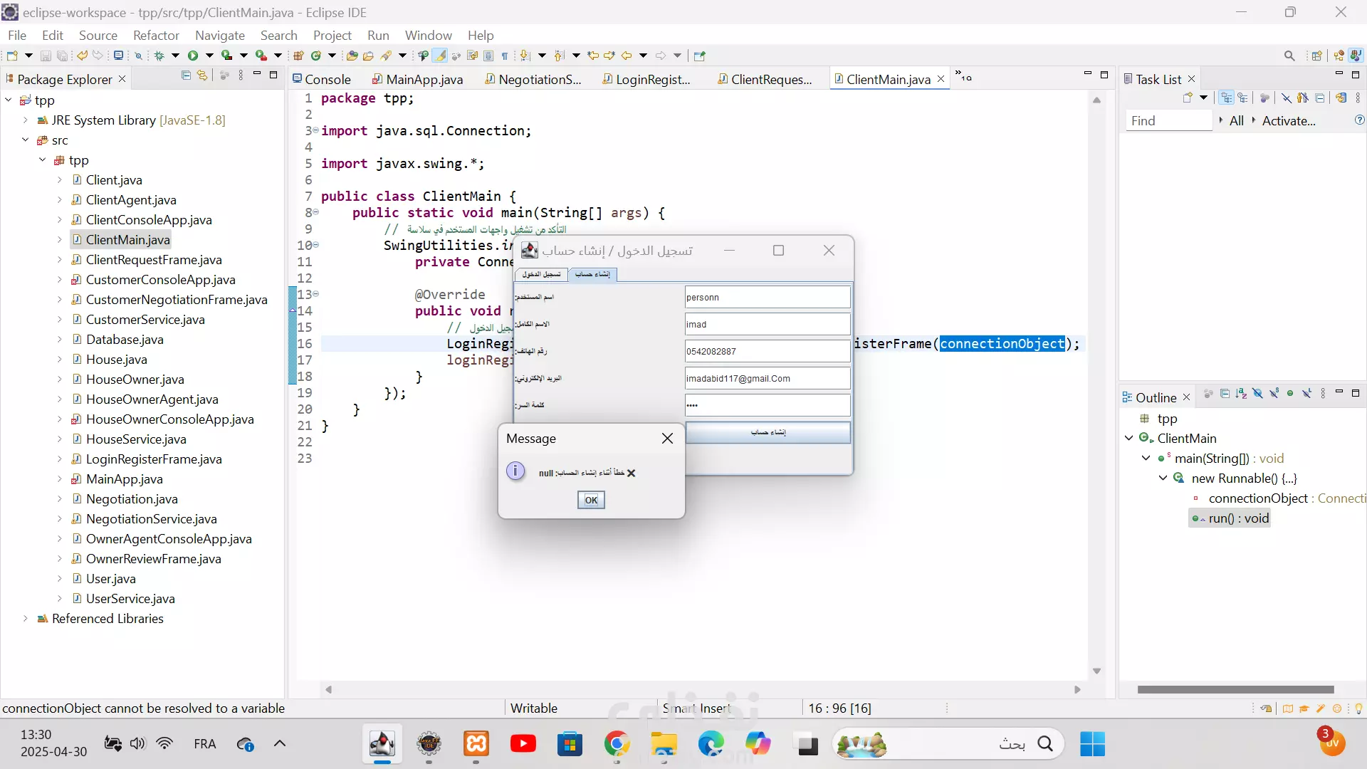Open the Debug button dropdown arrow

point(175,56)
